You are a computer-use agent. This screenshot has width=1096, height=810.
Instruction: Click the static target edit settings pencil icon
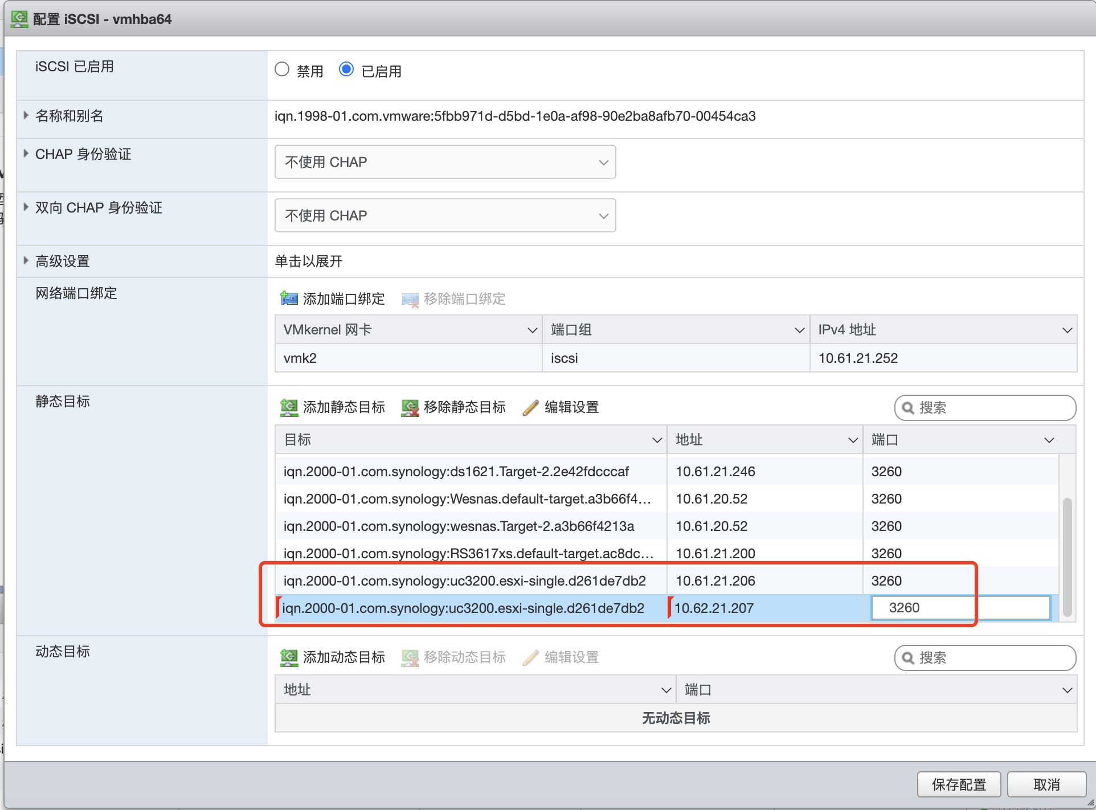point(530,407)
